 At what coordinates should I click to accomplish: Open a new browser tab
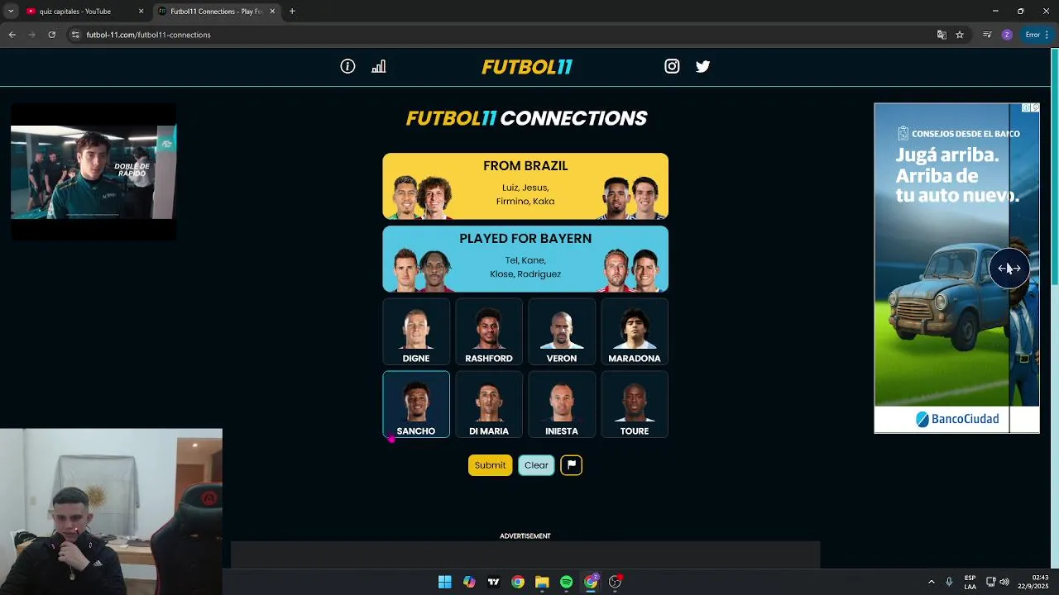(x=292, y=12)
